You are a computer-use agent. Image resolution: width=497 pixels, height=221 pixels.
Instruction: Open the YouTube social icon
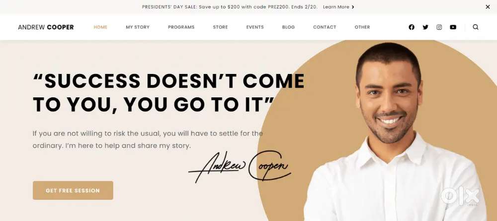coord(453,27)
